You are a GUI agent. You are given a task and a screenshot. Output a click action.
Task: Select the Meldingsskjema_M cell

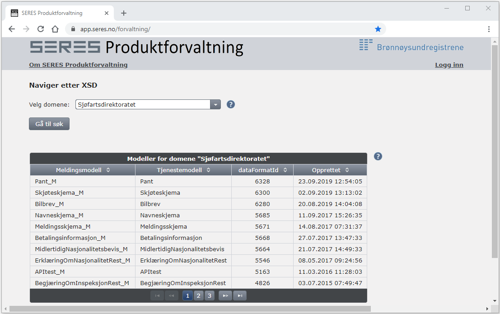click(83, 226)
